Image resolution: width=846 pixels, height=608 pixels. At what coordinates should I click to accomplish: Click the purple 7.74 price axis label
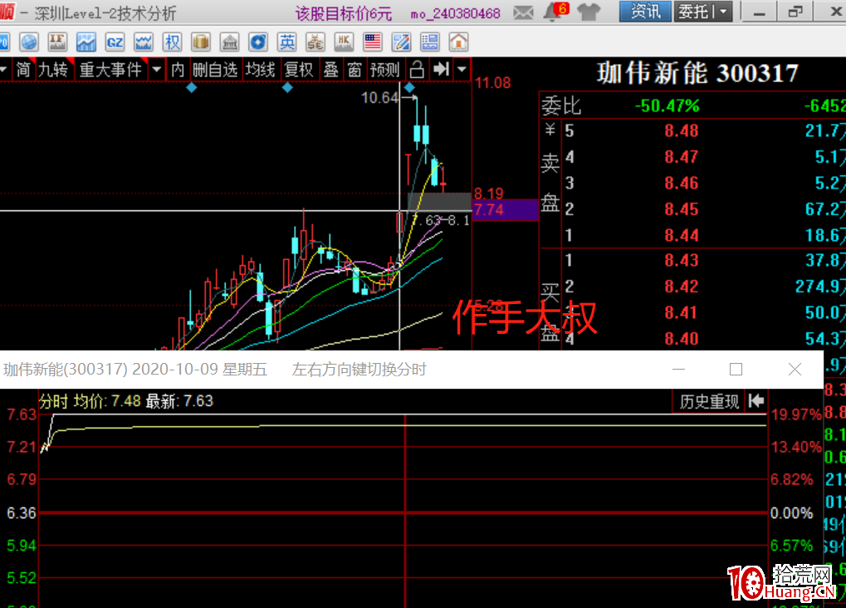tap(505, 210)
